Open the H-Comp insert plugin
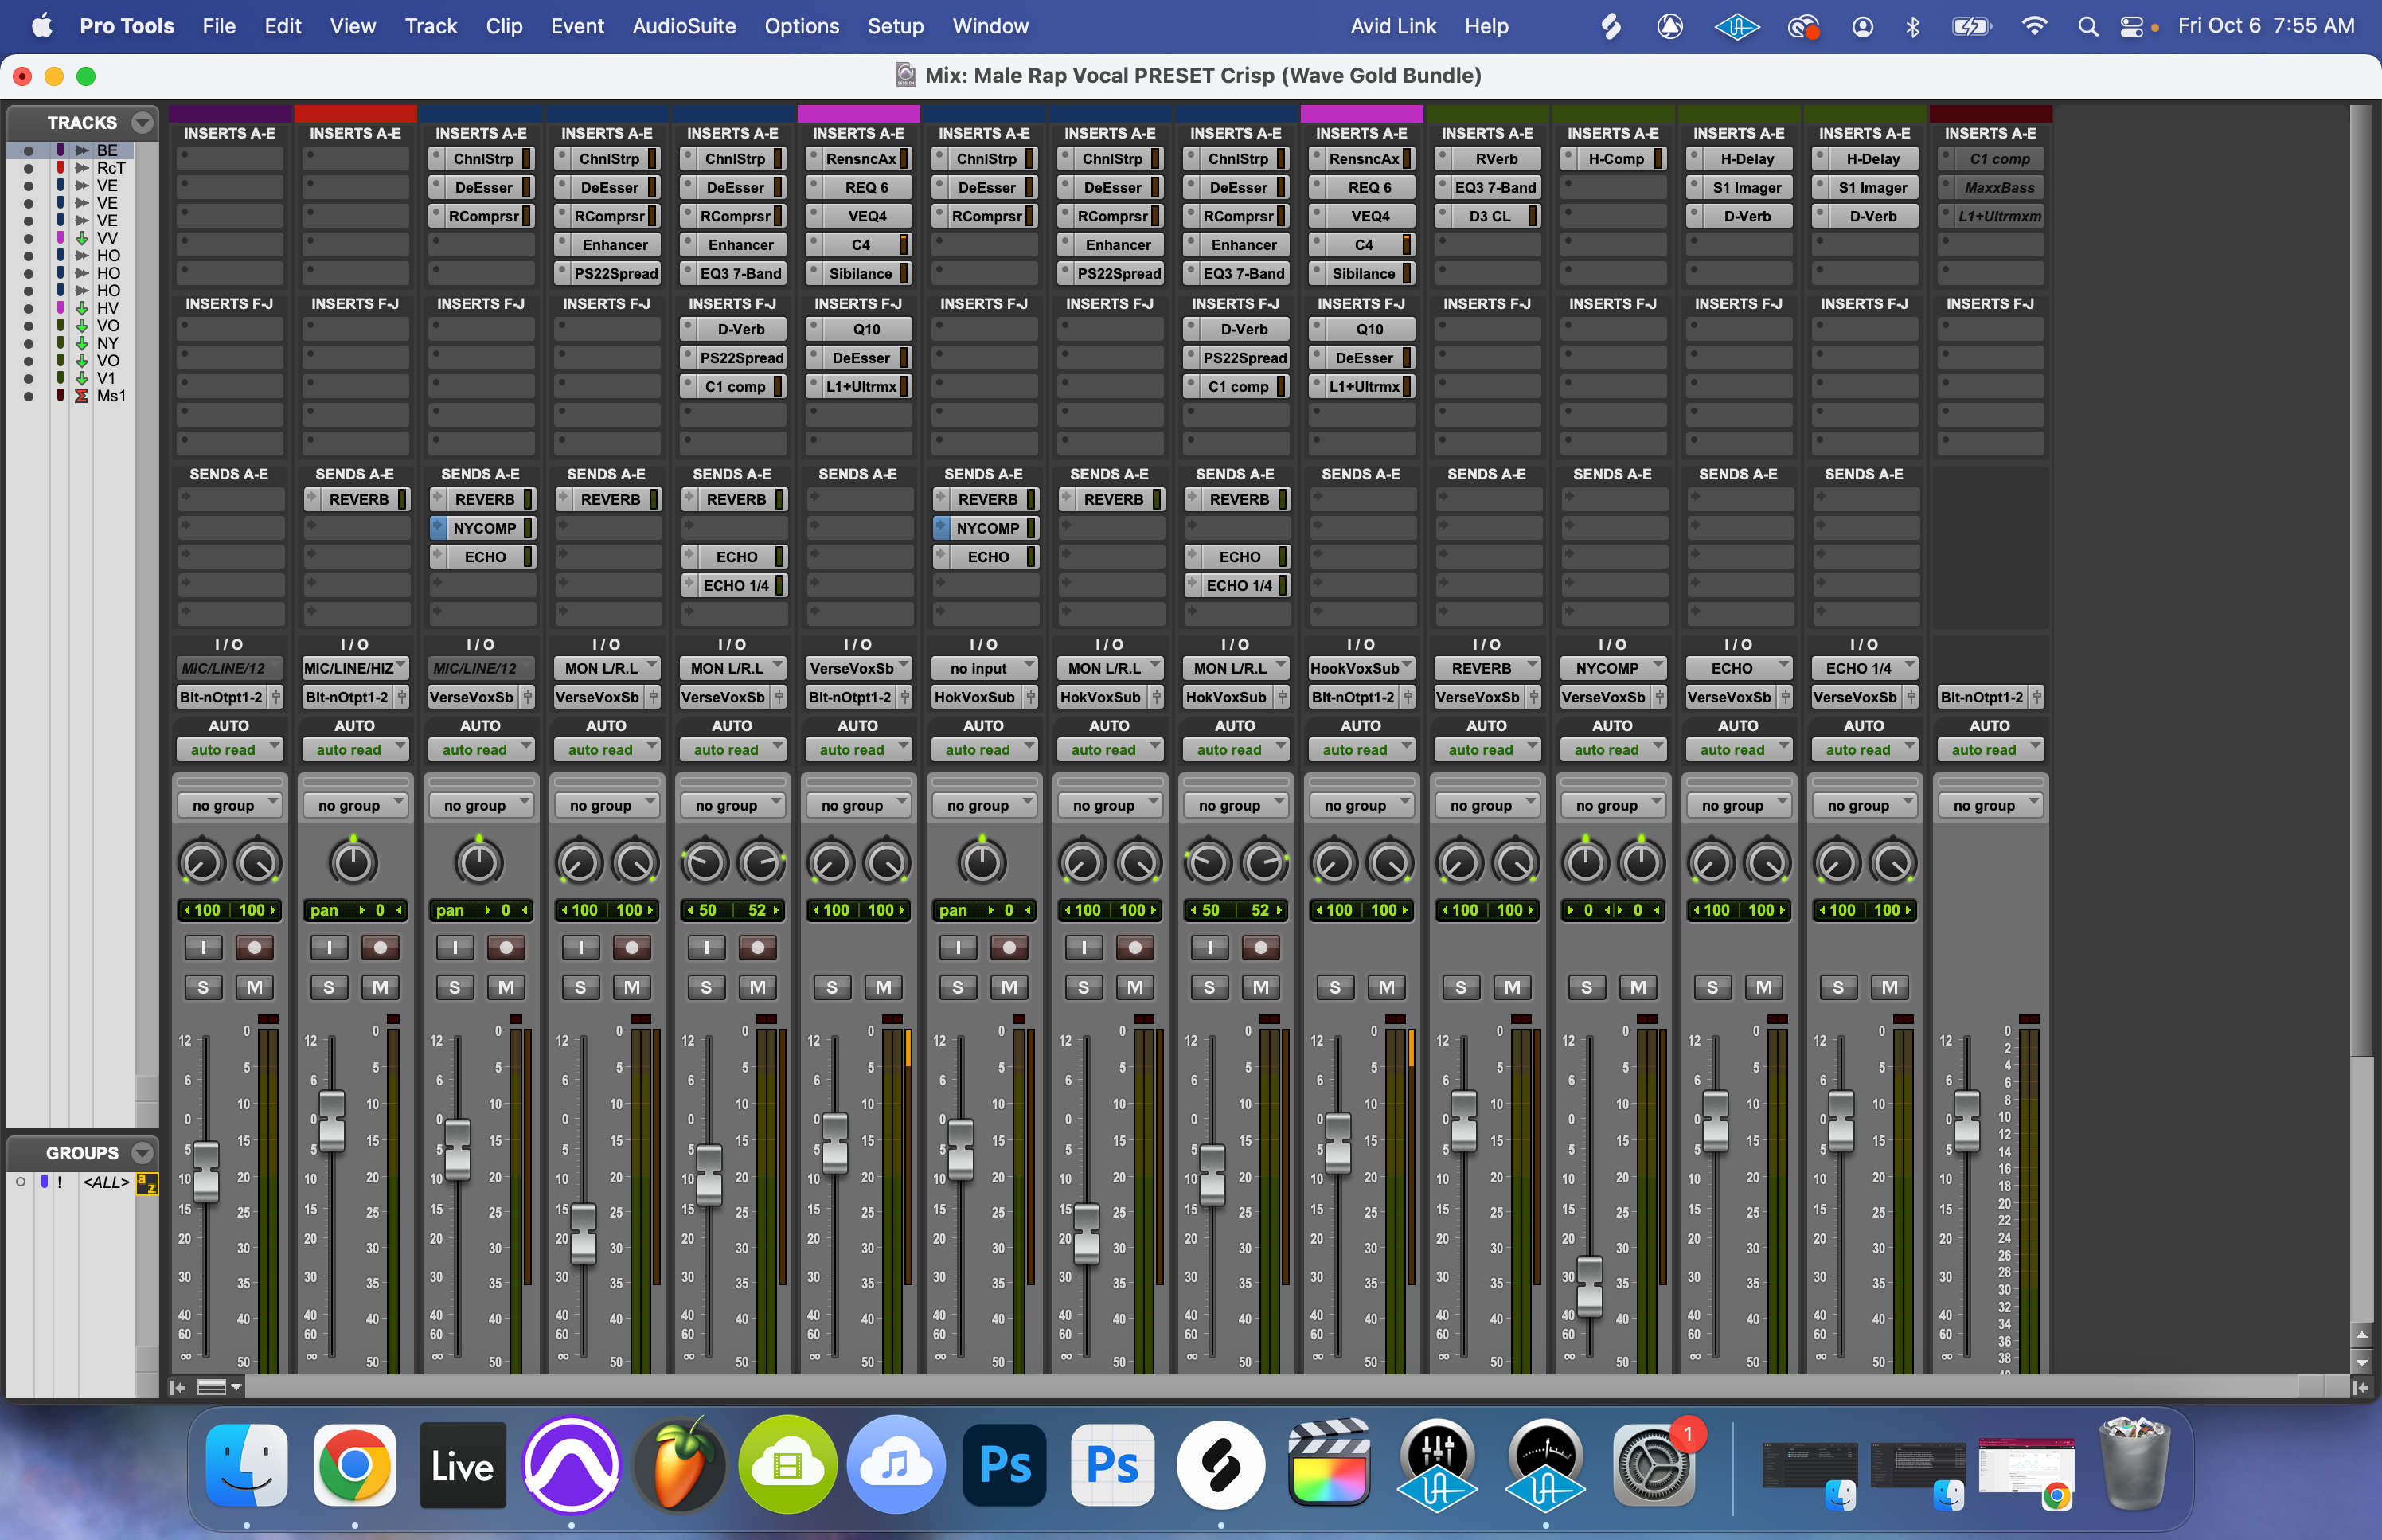 pos(1615,159)
